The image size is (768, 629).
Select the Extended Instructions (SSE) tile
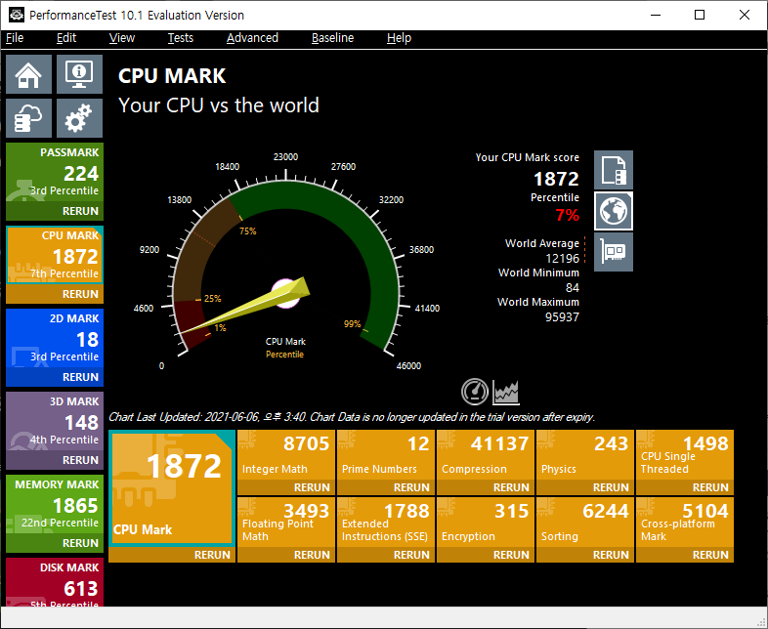pos(386,523)
